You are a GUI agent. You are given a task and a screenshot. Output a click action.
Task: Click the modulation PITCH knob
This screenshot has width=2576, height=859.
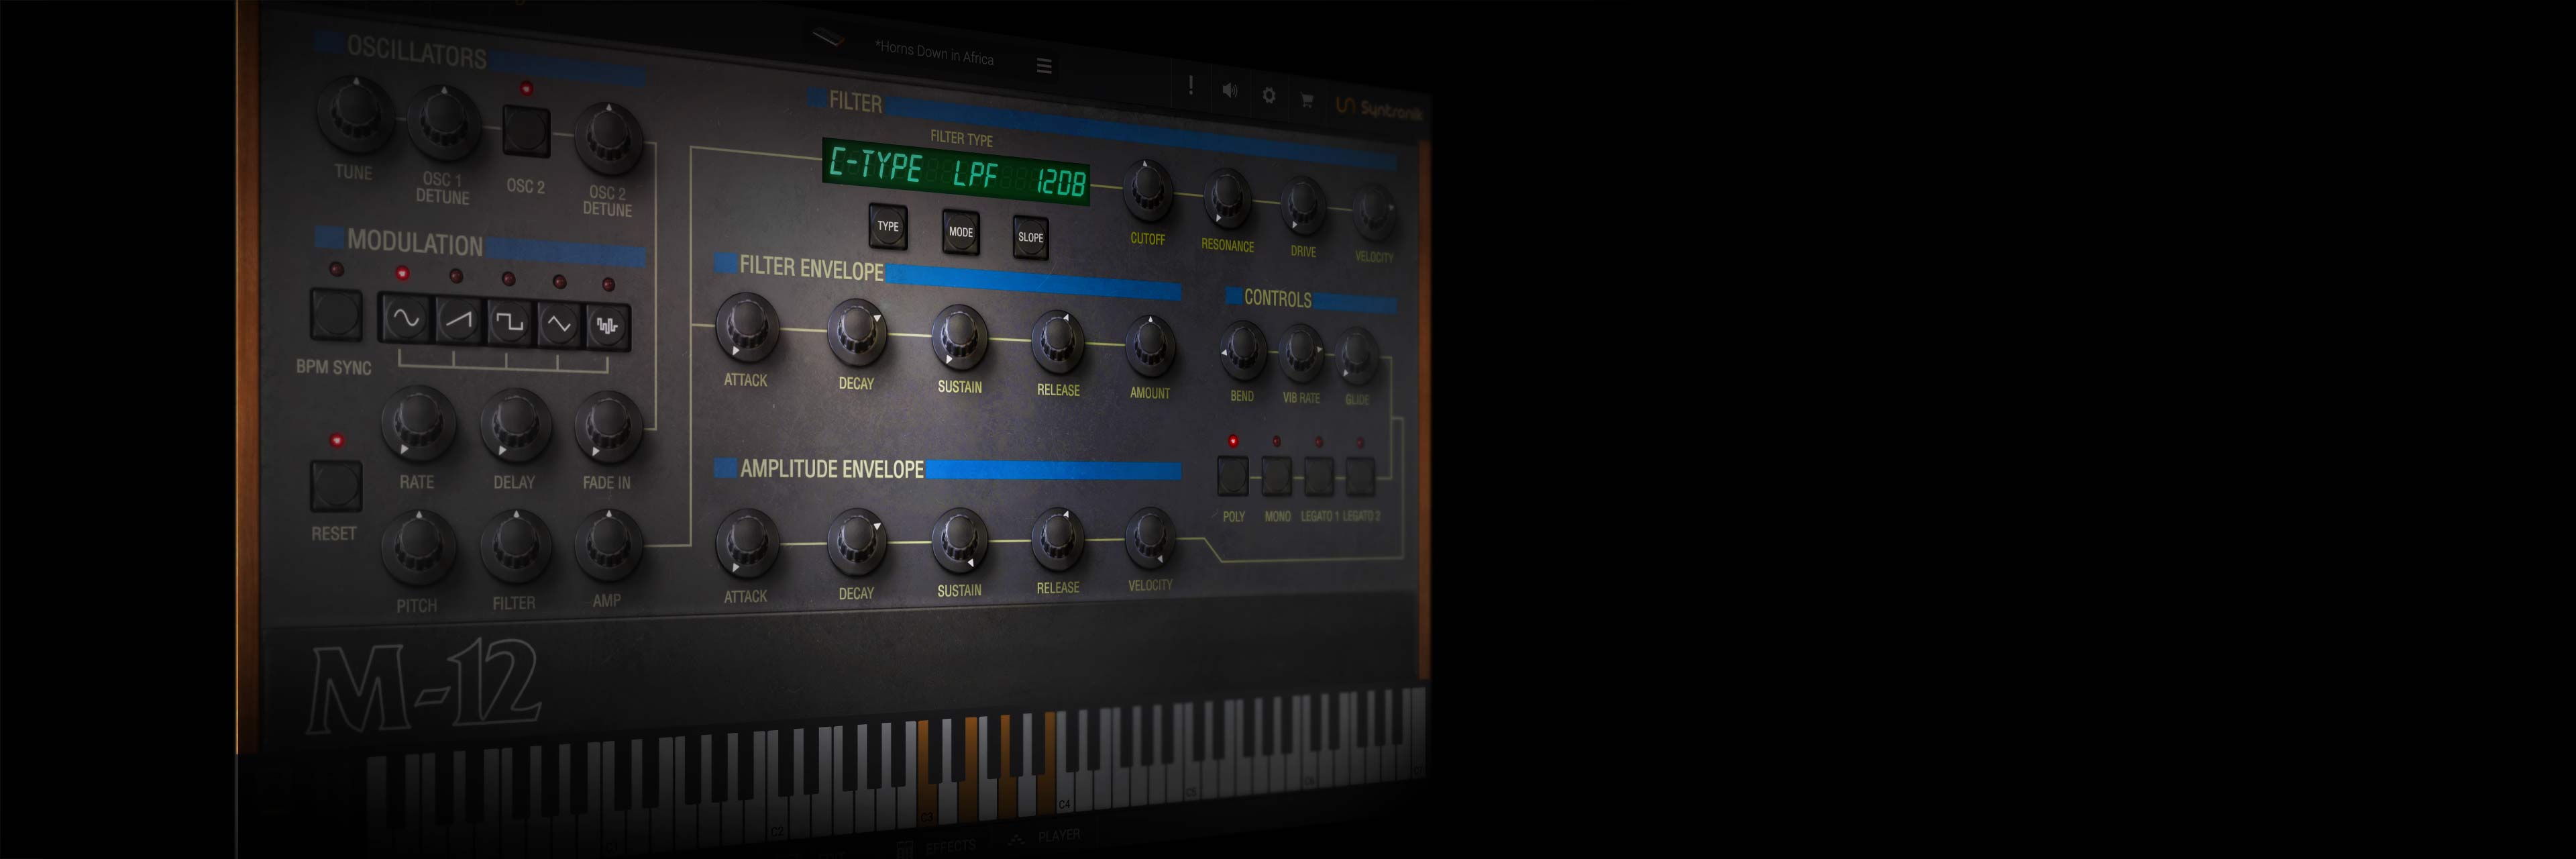pos(418,546)
